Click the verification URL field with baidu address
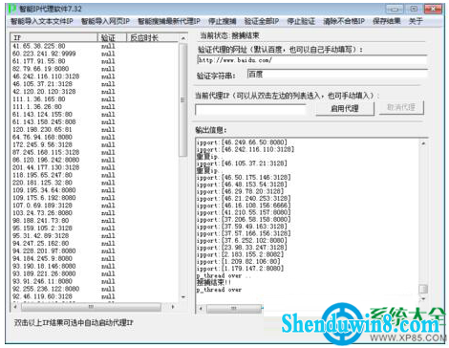 click(312, 60)
